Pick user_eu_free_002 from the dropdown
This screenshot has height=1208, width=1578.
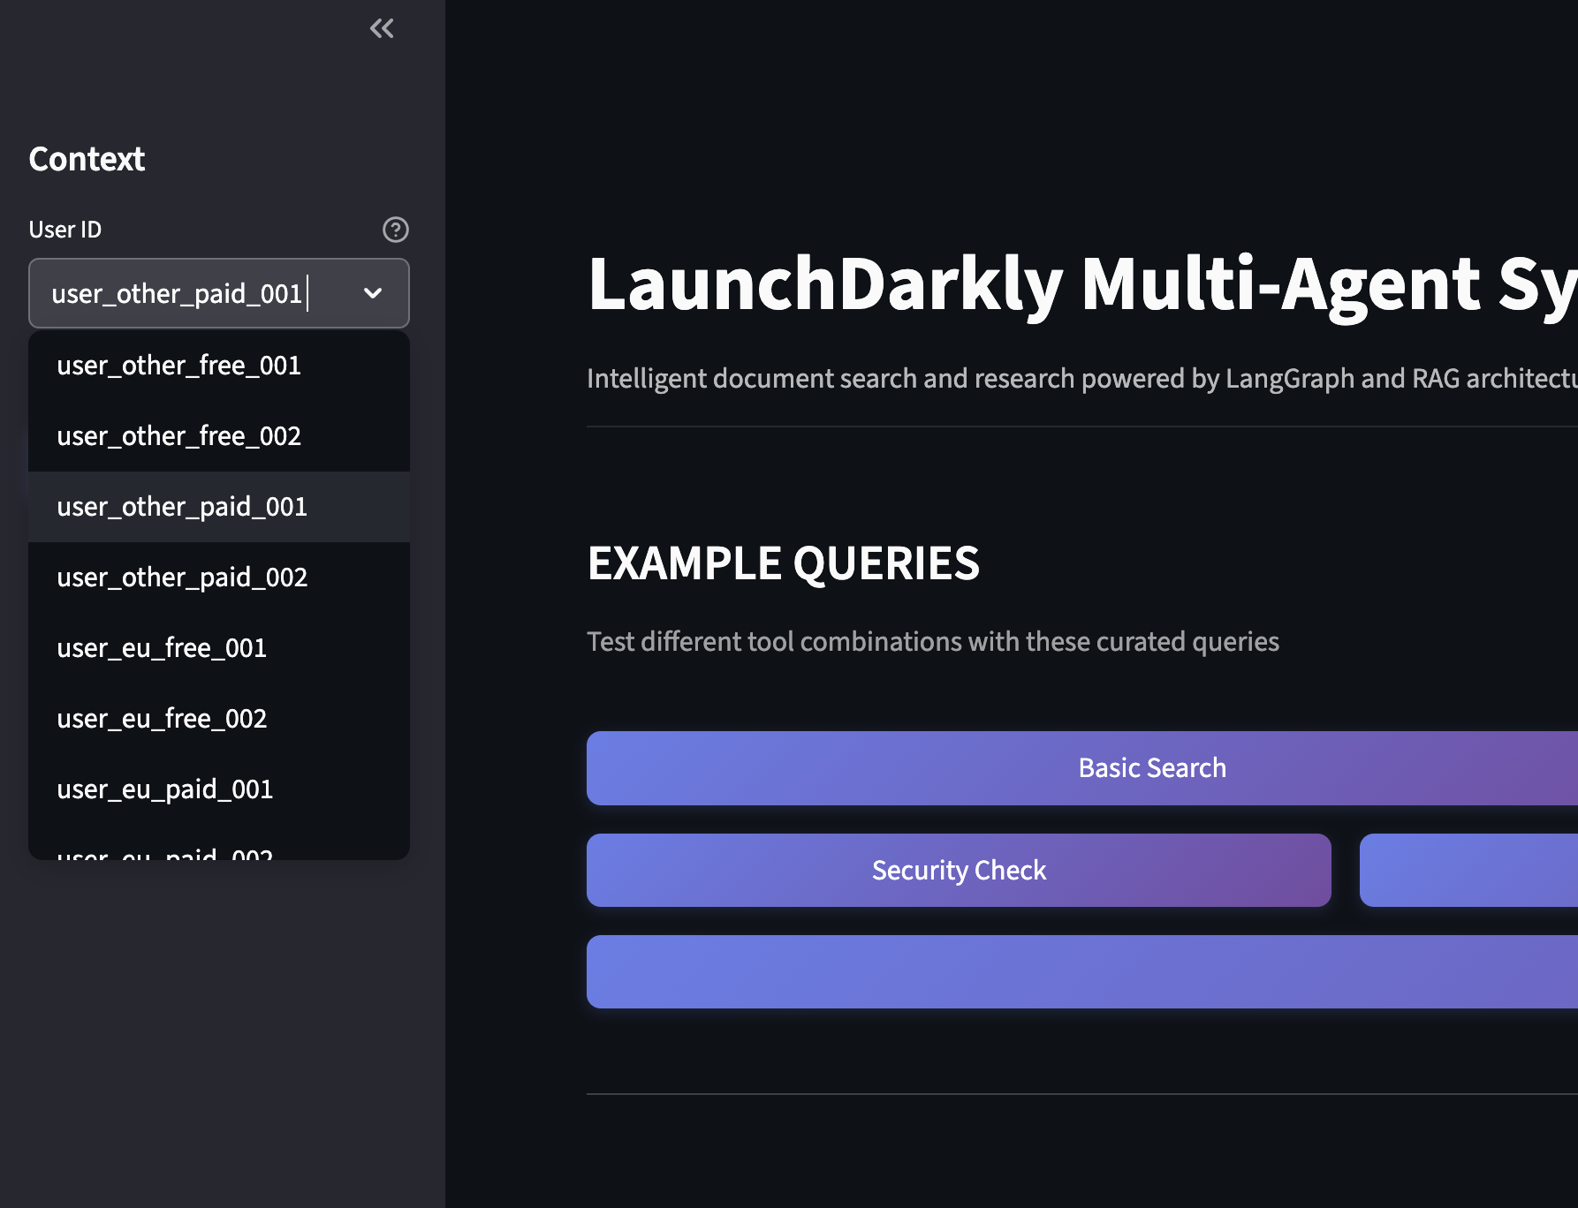coord(163,718)
